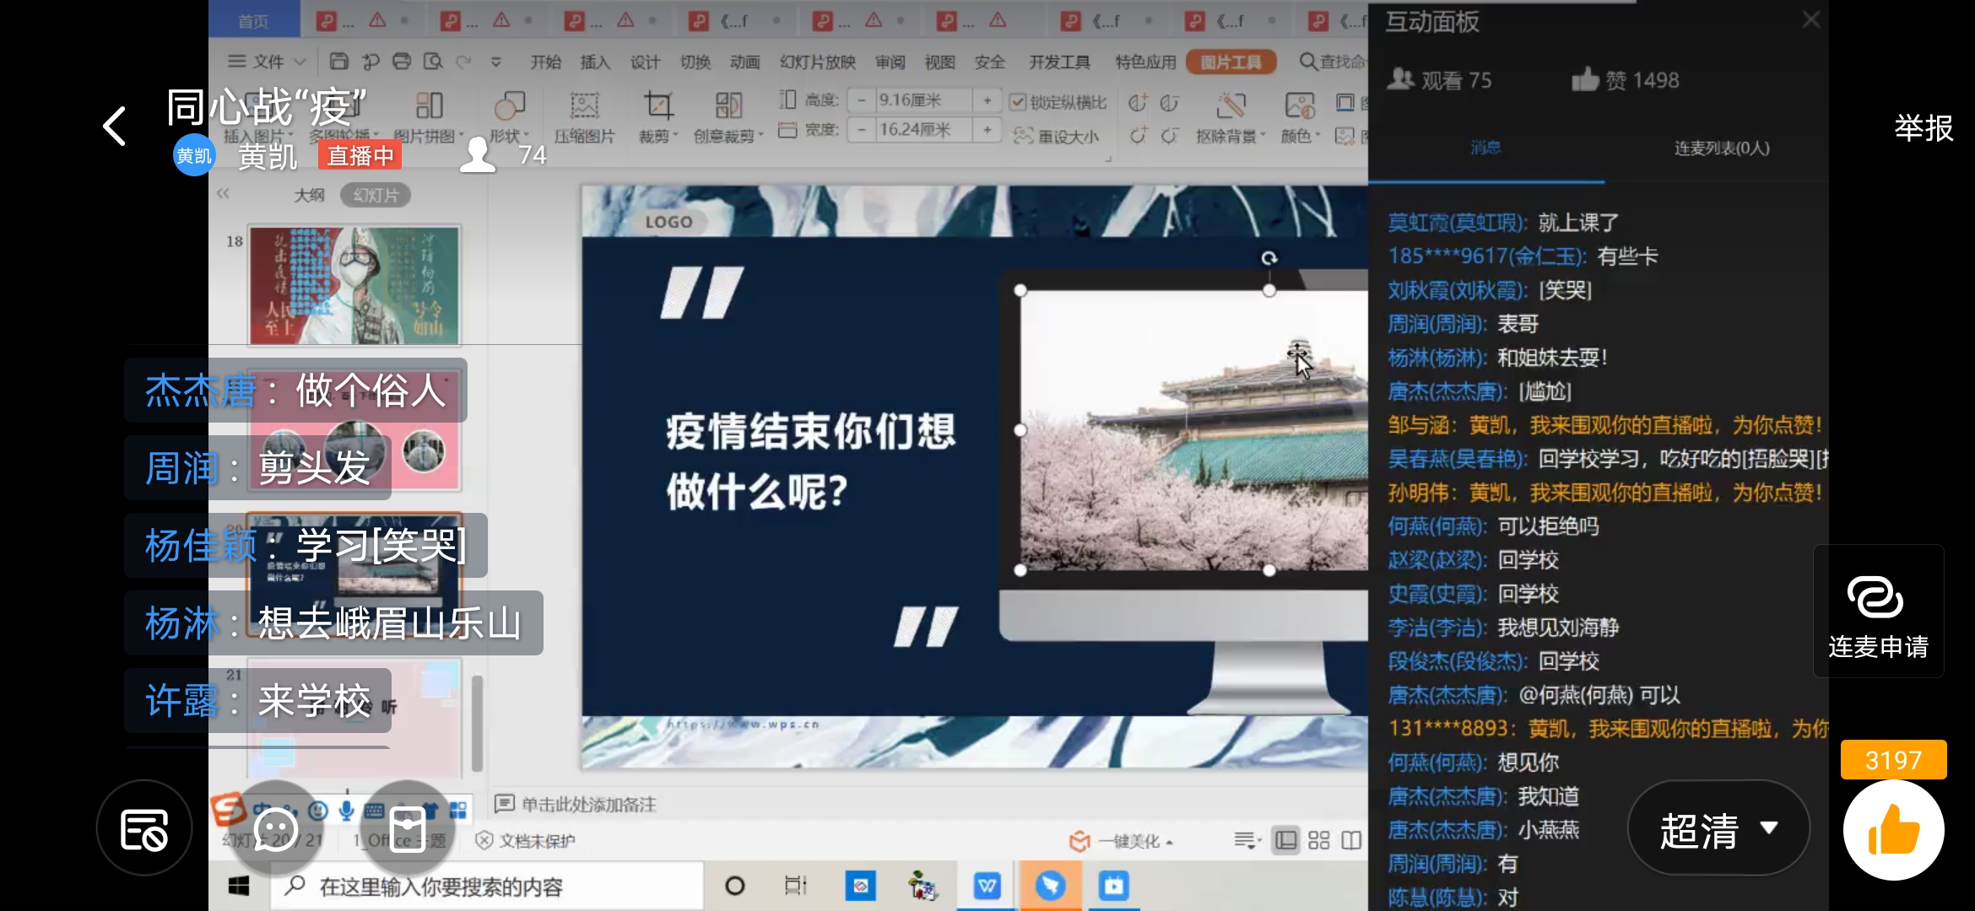
Task: Click the height plus stepper button
Action: click(x=987, y=100)
